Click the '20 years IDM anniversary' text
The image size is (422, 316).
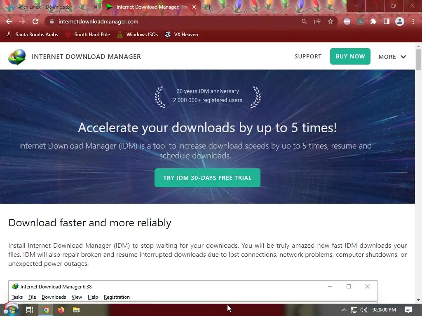208,91
